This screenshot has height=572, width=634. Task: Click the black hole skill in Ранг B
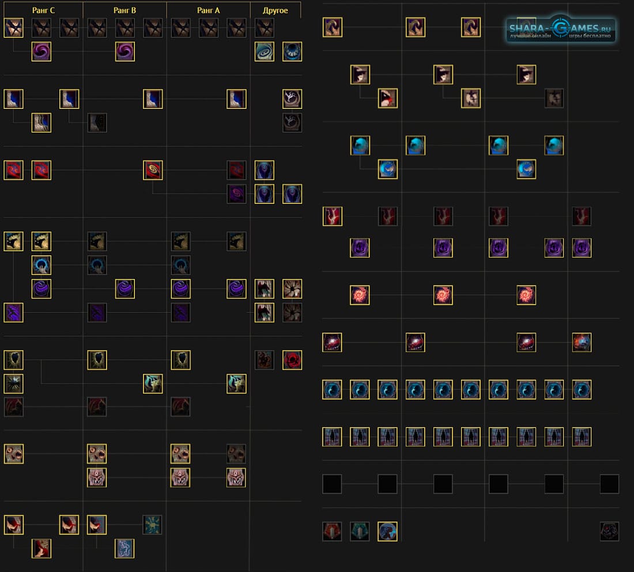click(x=97, y=360)
